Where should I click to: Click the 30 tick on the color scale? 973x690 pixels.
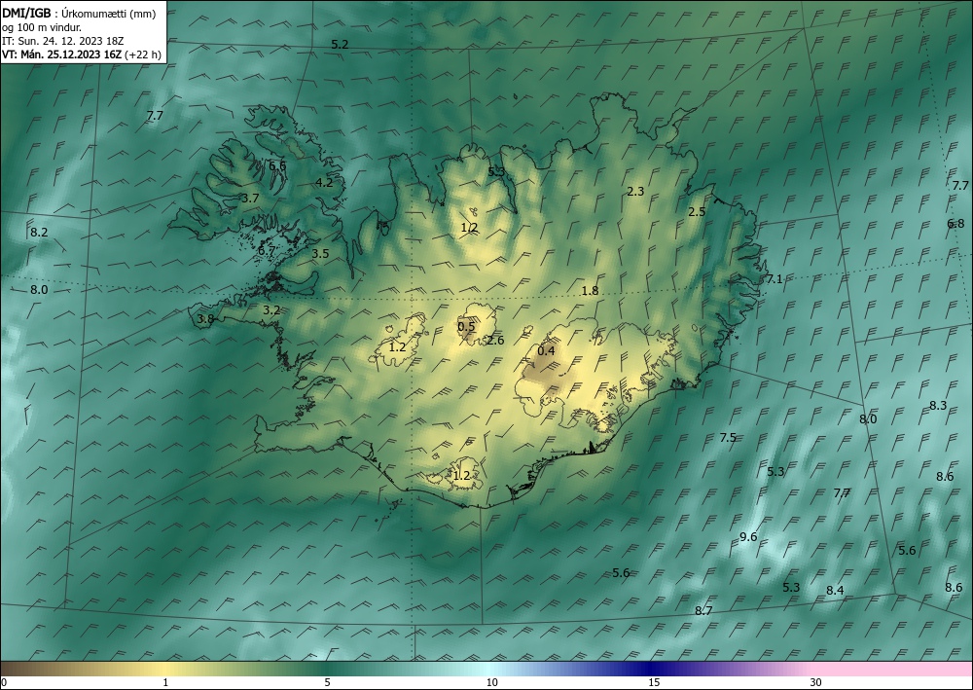[x=816, y=683]
